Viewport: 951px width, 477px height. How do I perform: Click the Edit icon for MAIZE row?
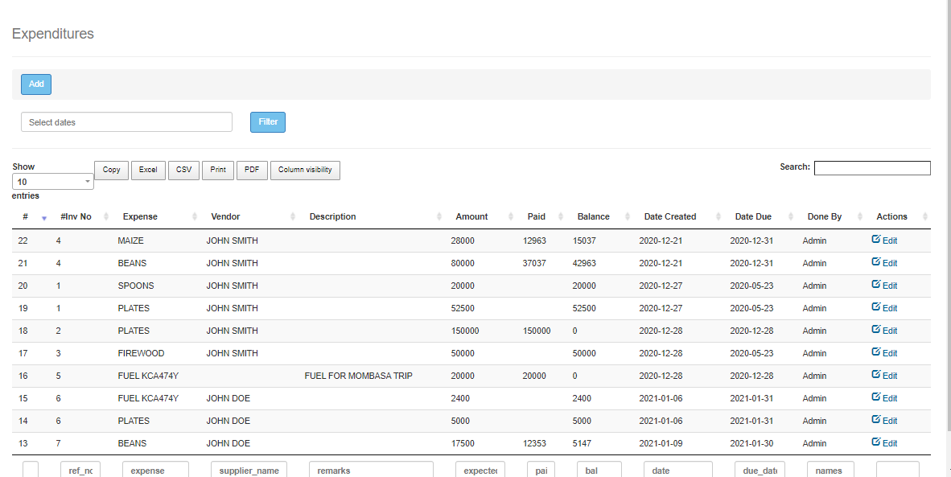pyautogui.click(x=883, y=241)
